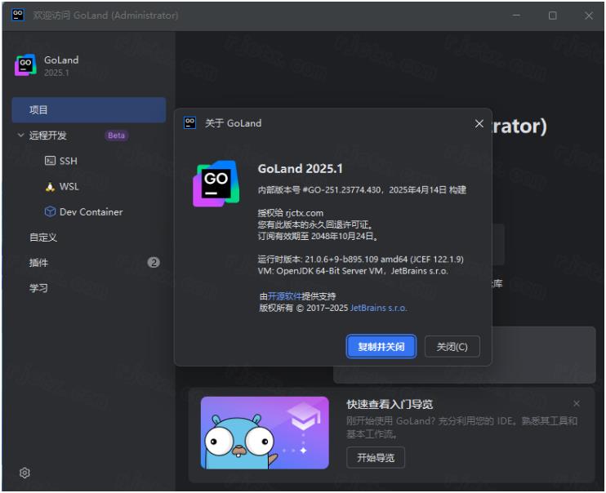606x493 pixels.
Task: Close the About GoLand dialog with the X
Action: pos(479,123)
